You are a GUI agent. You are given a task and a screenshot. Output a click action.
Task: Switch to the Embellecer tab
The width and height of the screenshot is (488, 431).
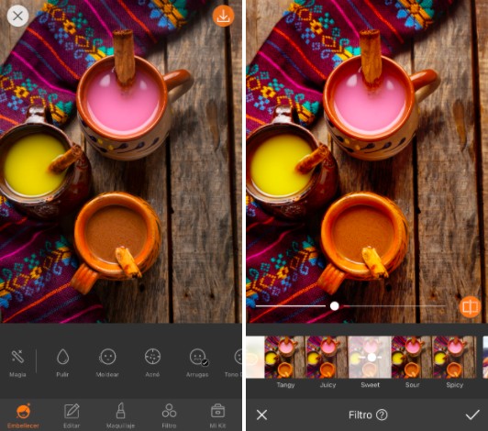pyautogui.click(x=23, y=415)
